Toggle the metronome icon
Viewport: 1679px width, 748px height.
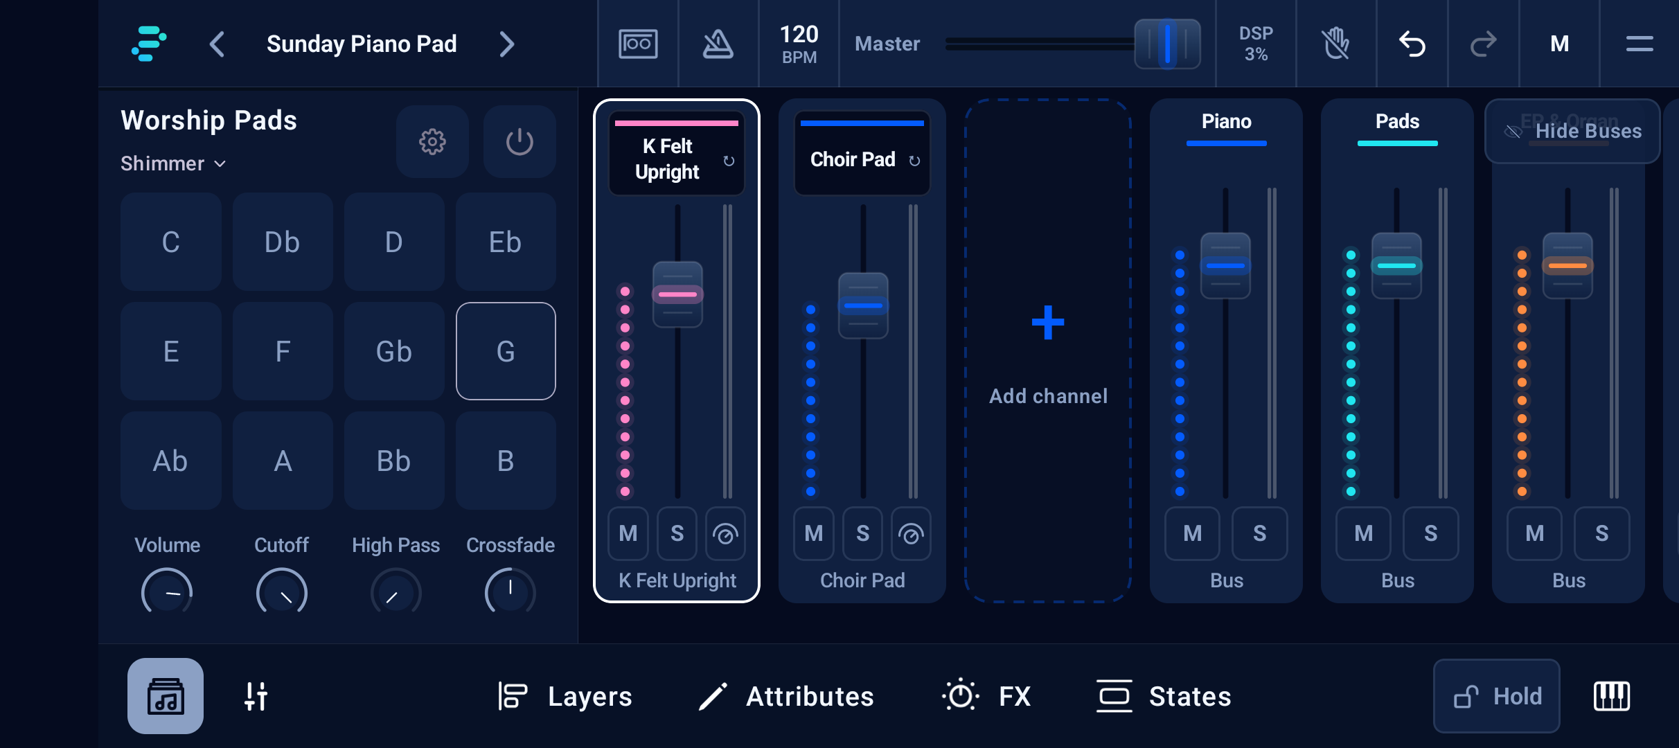click(x=718, y=44)
